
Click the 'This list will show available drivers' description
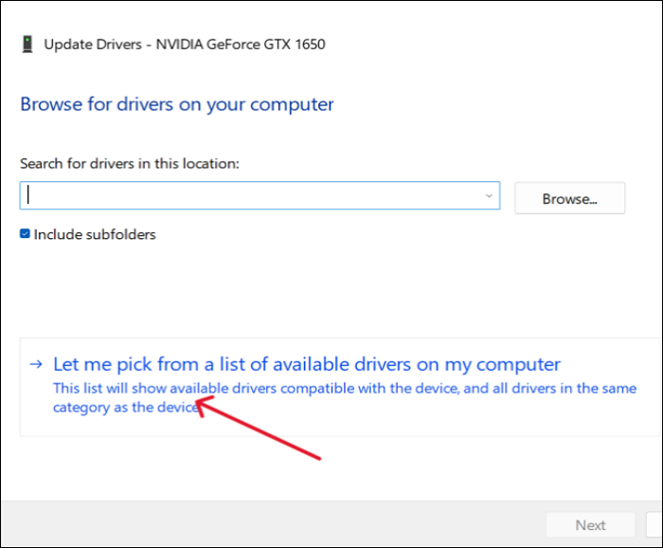345,389
